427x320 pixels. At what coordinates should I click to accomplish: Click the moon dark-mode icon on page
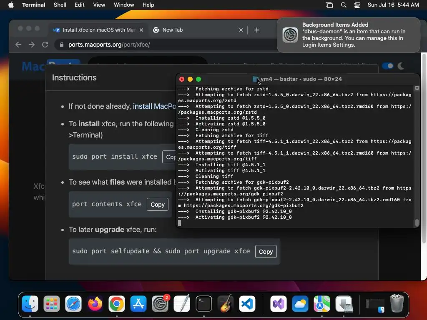[401, 66]
